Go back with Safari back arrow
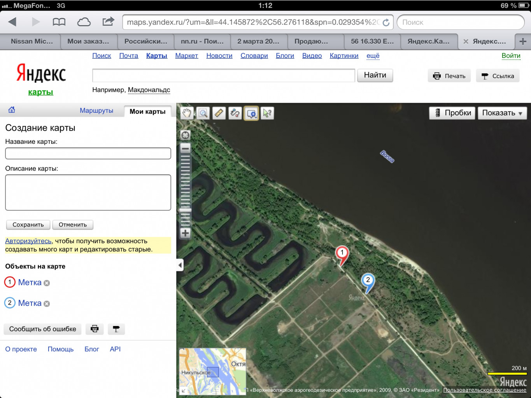This screenshot has width=531, height=398. click(12, 22)
